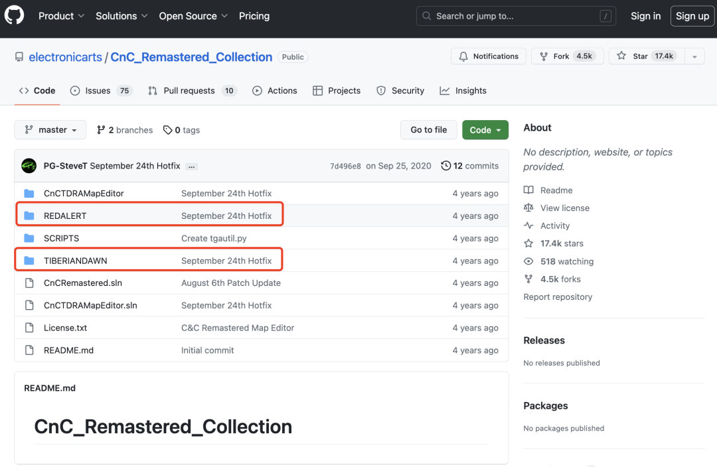This screenshot has height=467, width=717.
Task: Expand the dropdown arrow beside Star
Action: click(x=694, y=56)
